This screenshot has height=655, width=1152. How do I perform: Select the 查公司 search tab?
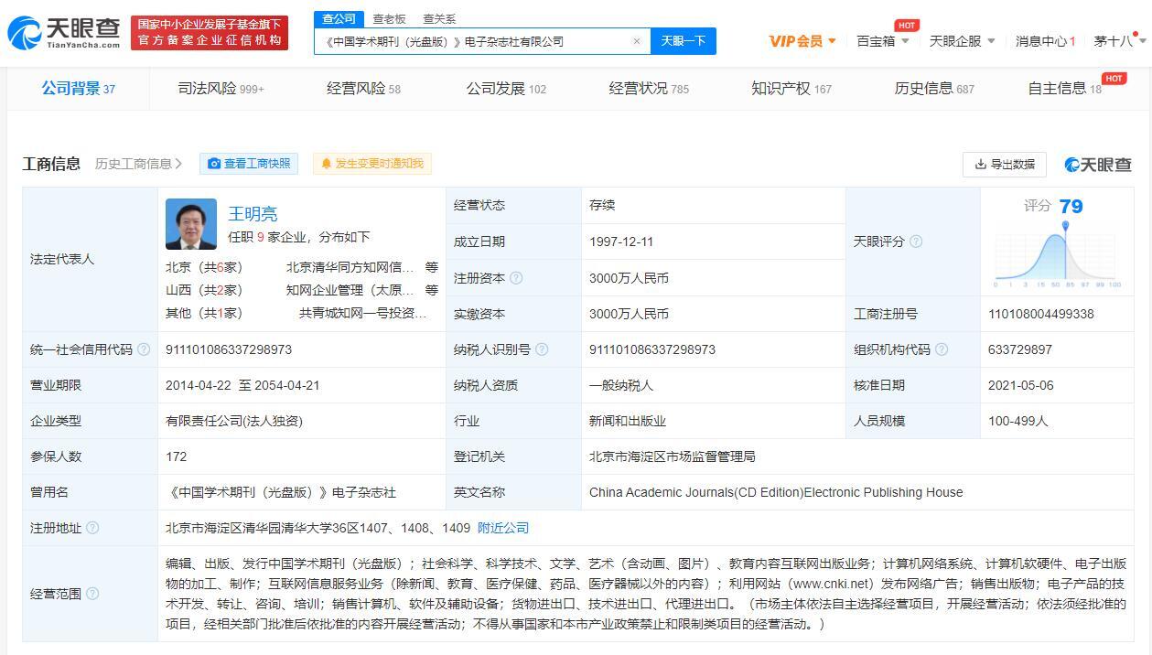coord(339,18)
